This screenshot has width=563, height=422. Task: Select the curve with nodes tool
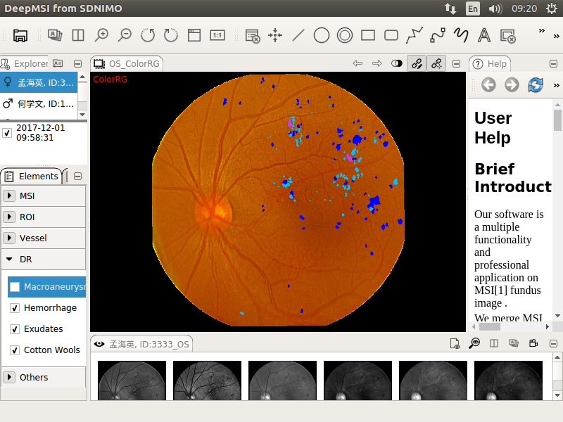pos(438,35)
